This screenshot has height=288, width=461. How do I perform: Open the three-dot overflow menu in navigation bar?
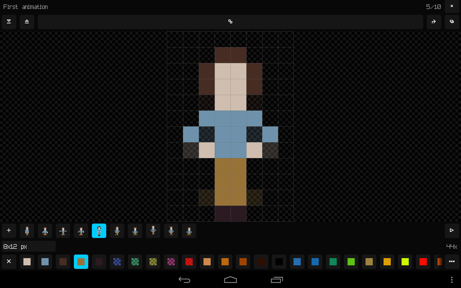pos(452,280)
